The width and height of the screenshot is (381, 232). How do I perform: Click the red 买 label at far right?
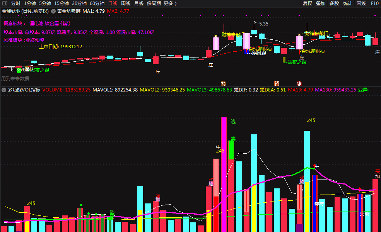tap(378, 172)
